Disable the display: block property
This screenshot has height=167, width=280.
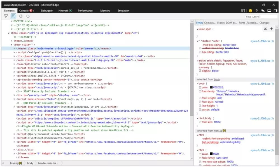tap(200, 71)
